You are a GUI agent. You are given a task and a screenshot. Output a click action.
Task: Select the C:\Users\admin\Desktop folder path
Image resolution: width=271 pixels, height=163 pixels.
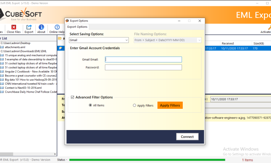click(16, 43)
